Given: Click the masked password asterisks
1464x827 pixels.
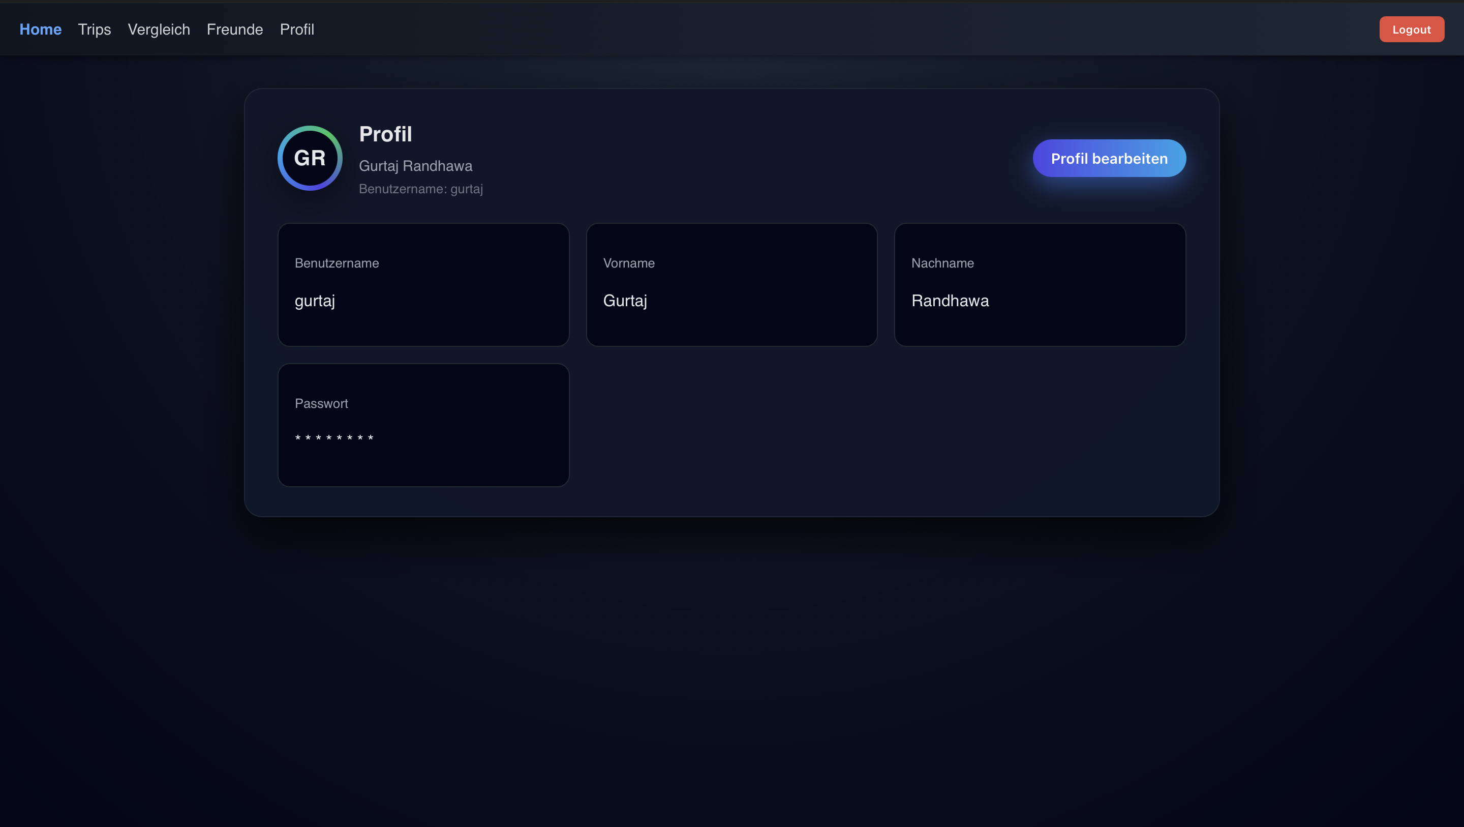Looking at the screenshot, I should [334, 437].
